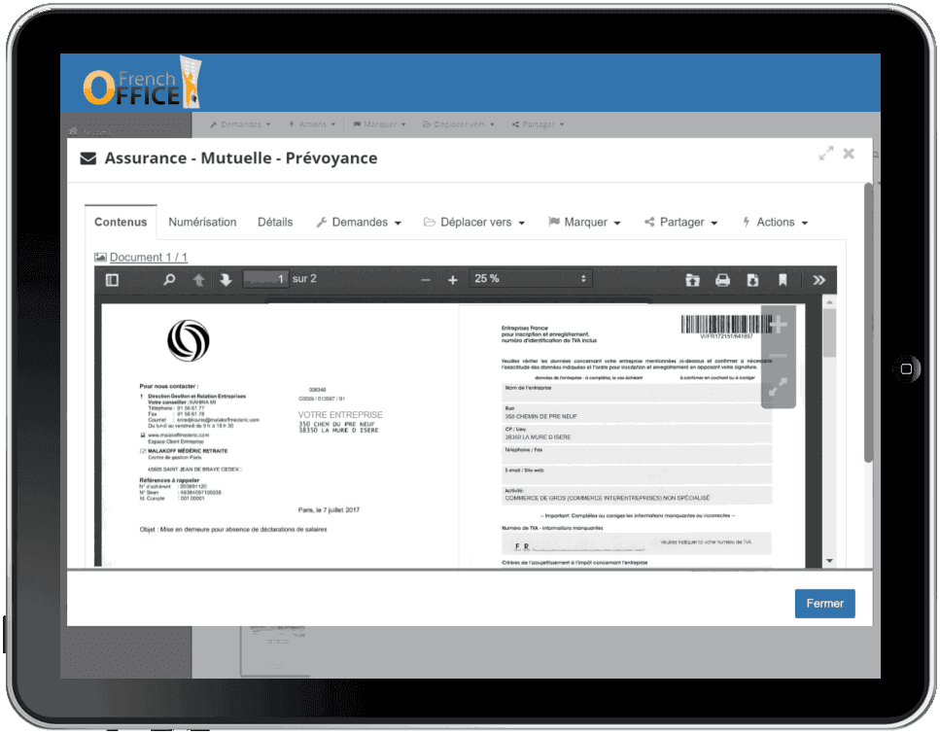The width and height of the screenshot is (940, 734).
Task: Download the PDF document icon
Action: (752, 280)
